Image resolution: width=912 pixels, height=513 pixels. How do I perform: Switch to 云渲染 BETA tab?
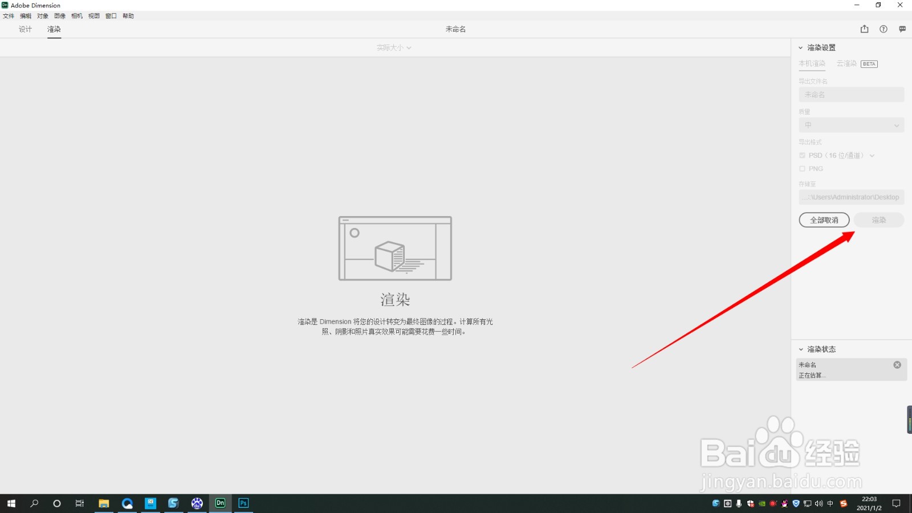(x=857, y=64)
